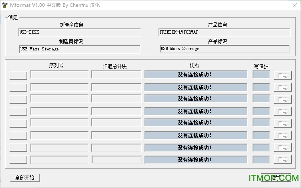Click the blank start button of the fourth row
301x188 pixels.
(18, 111)
